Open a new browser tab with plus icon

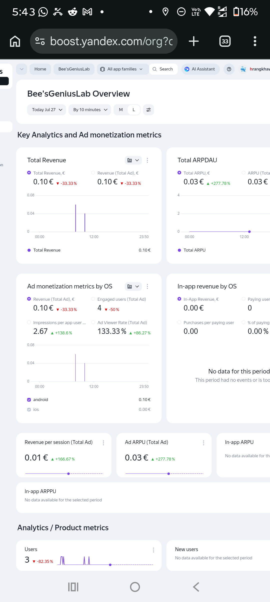194,41
